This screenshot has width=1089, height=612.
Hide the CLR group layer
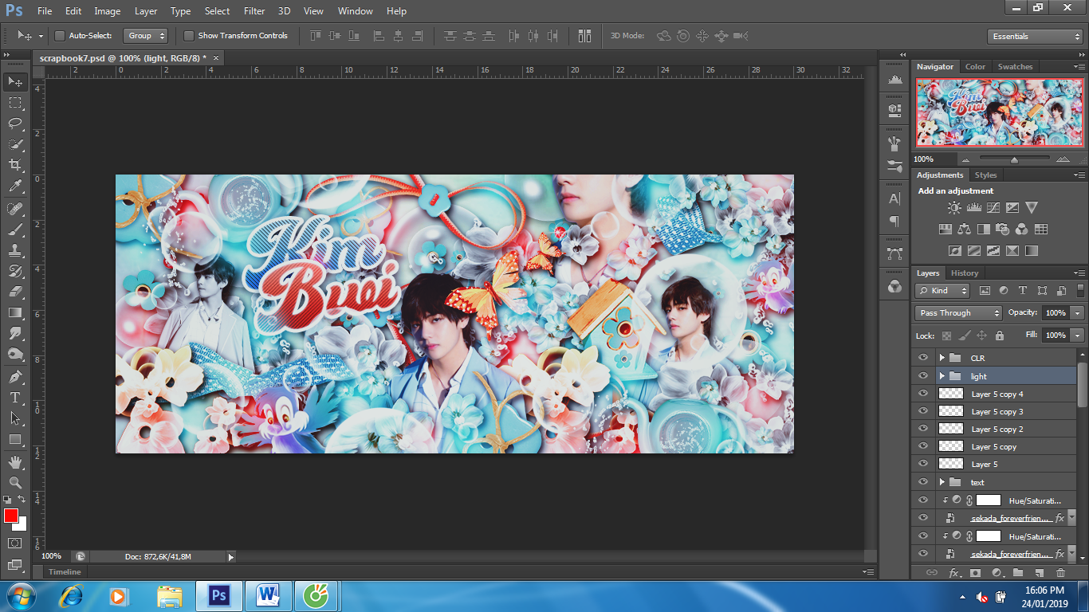(923, 358)
